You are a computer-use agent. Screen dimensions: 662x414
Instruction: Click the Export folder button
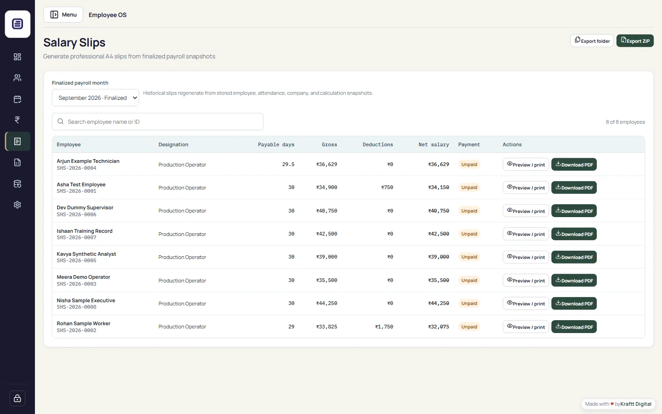[x=592, y=41]
